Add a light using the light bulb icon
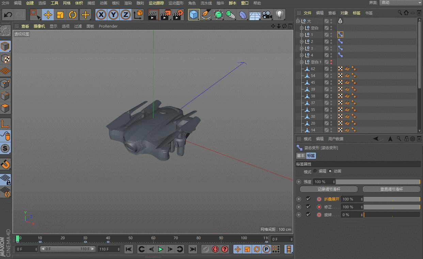The width and height of the screenshot is (423, 259). point(280,15)
